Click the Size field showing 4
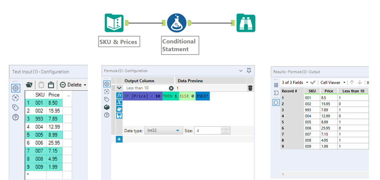Viewport: 380px width, 180px height. 208,131
